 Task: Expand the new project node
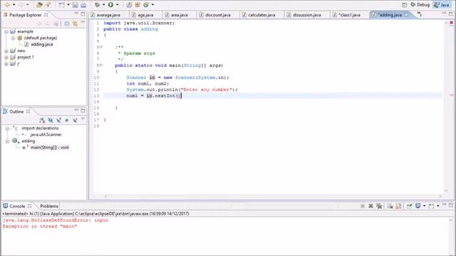pyautogui.click(x=6, y=50)
